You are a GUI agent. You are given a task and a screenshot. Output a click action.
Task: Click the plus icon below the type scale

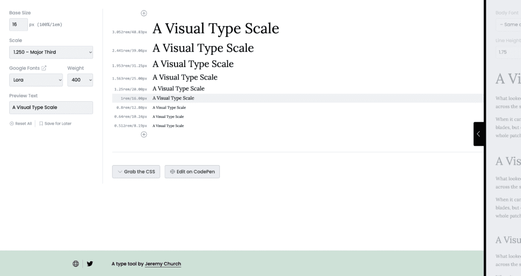click(x=143, y=135)
